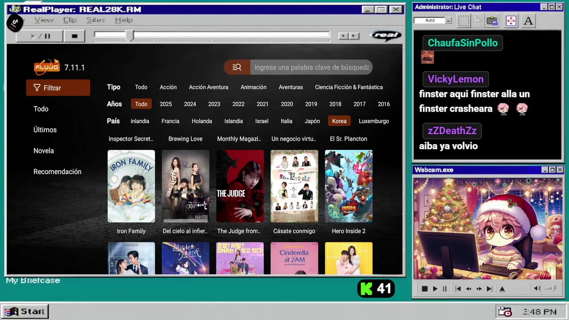Select the Acción type filter
Viewport: 569px width, 320px height.
(168, 87)
